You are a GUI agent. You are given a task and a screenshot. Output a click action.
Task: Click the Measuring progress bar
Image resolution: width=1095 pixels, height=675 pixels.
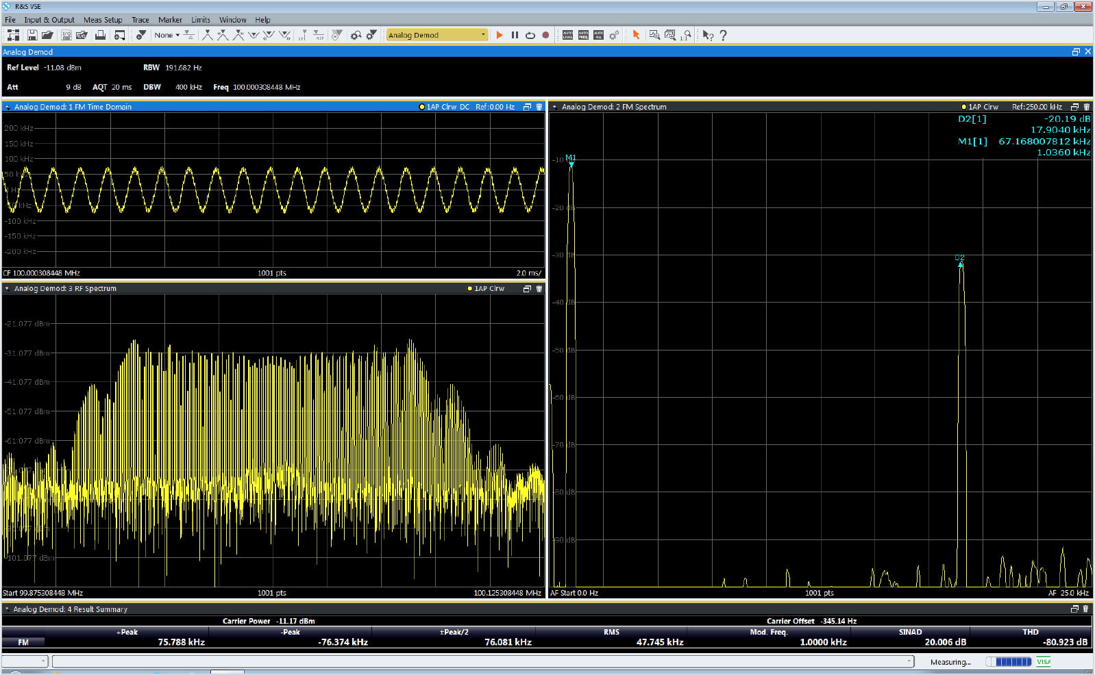click(1009, 661)
